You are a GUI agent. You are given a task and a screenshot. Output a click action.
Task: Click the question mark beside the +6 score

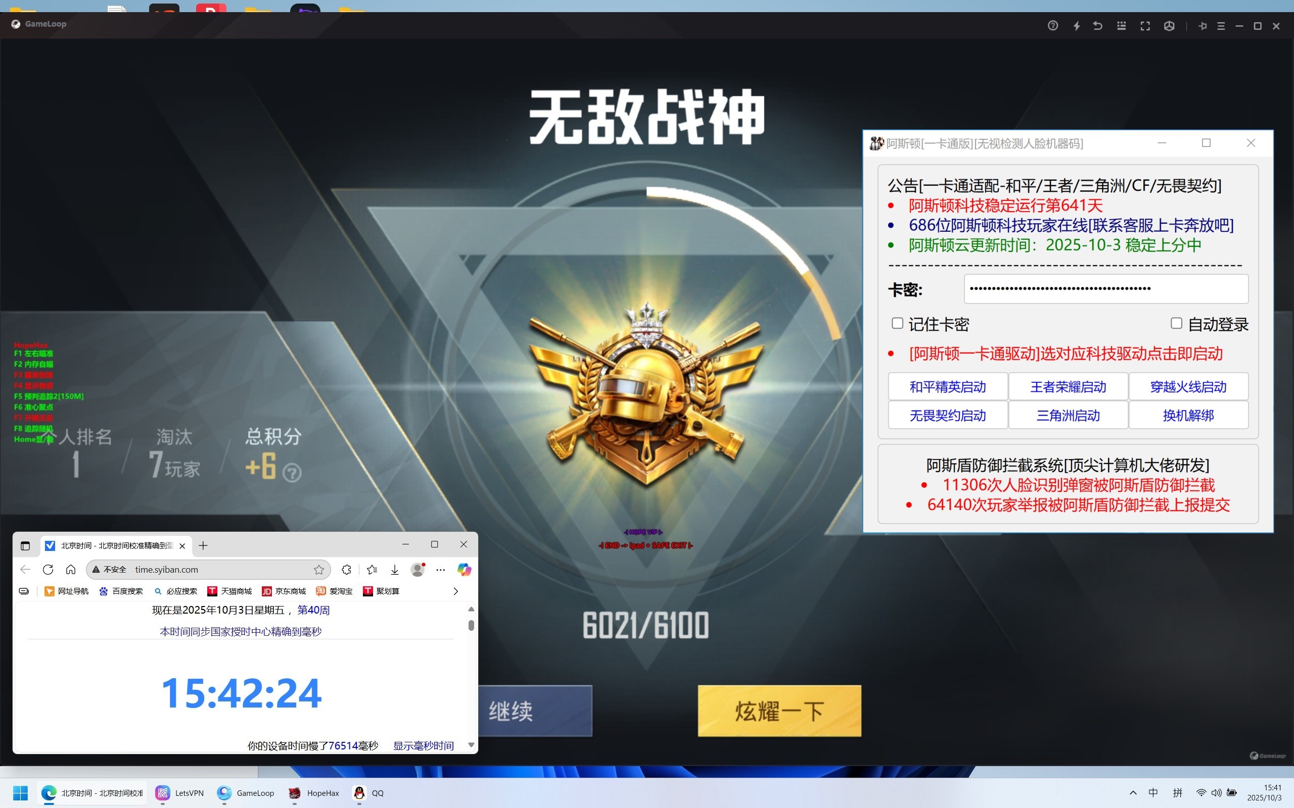292,472
